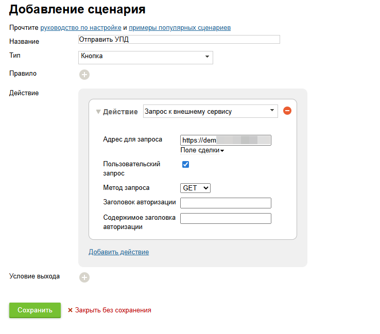This screenshot has height=334, width=380.
Task: Click the plus icon next to Условие выхода
Action: tap(84, 277)
